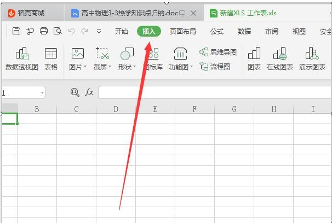Click the 形状 shapes icon

[x=127, y=54]
